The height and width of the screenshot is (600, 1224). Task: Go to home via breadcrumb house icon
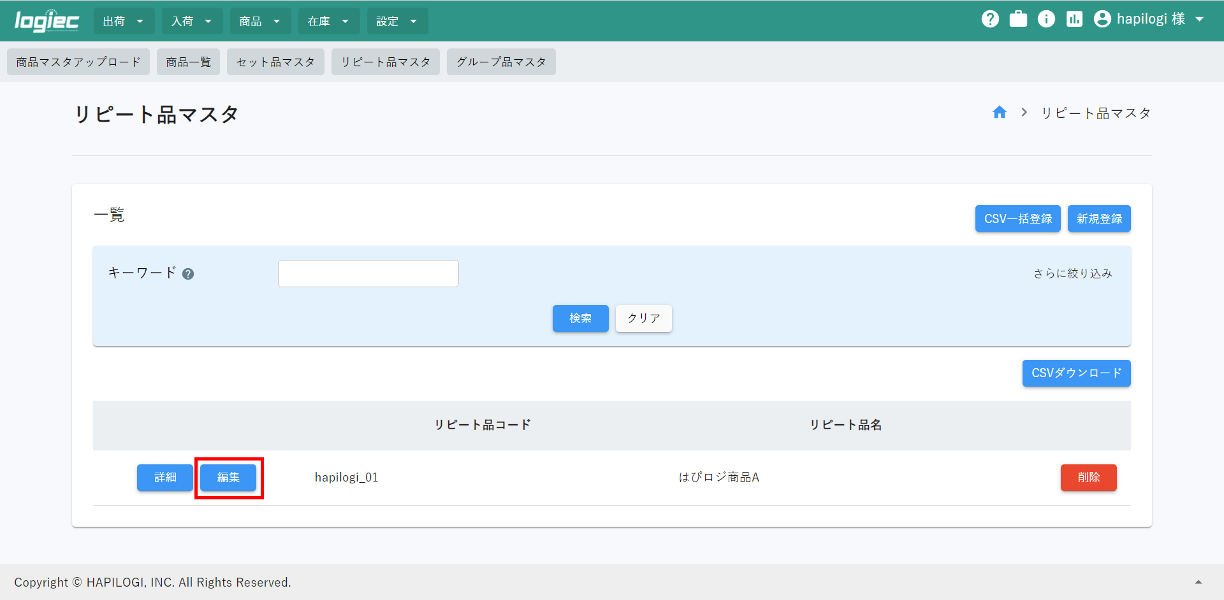coord(999,113)
